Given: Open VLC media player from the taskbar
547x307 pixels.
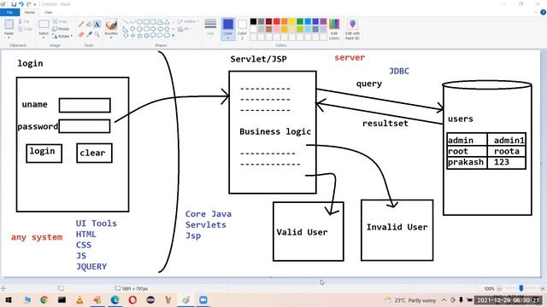Looking at the screenshot, I should [79, 299].
